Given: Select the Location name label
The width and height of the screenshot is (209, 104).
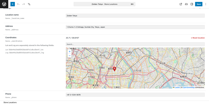Looking at the screenshot, I should pos(12,15).
